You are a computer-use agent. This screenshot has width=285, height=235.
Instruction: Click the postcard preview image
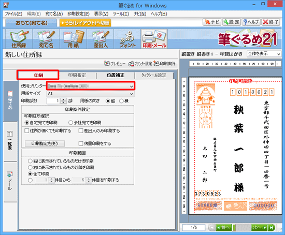point(236,146)
